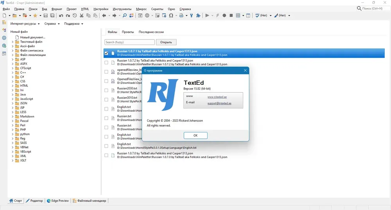Click the Print icon in toolbar
The width and height of the screenshot is (391, 210).
pos(181,16)
